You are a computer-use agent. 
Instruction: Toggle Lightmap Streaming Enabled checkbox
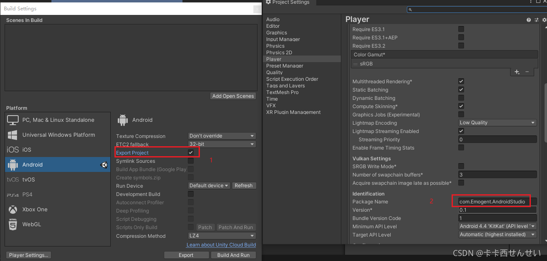point(461,131)
